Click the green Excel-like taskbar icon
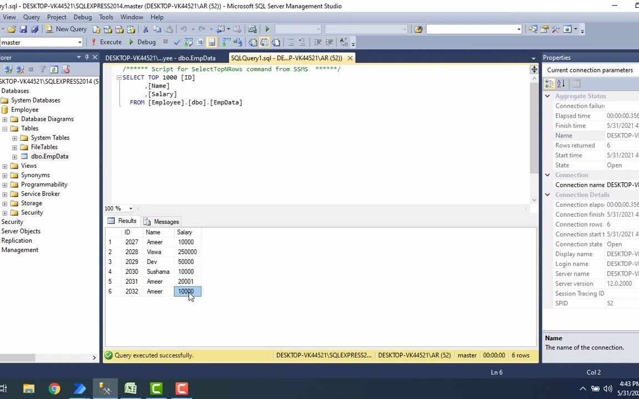This screenshot has height=399, width=639. click(x=130, y=389)
